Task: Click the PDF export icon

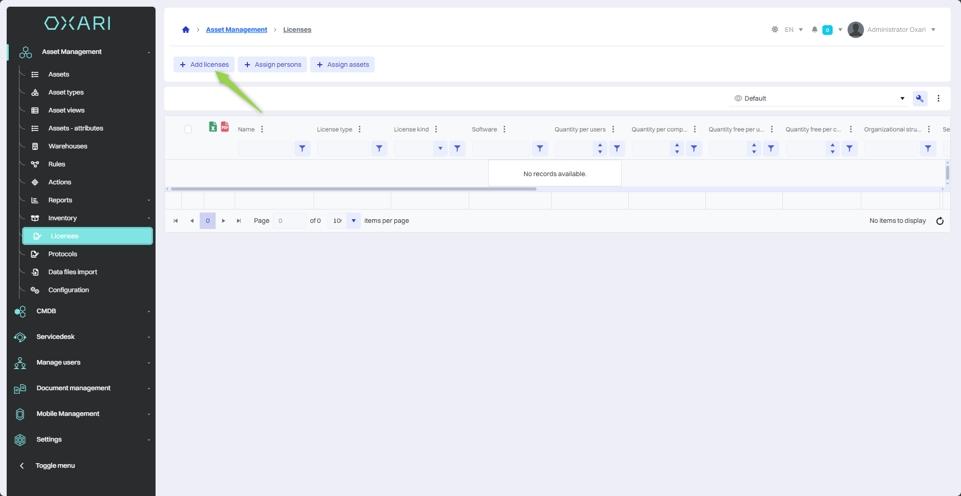Action: [x=225, y=127]
